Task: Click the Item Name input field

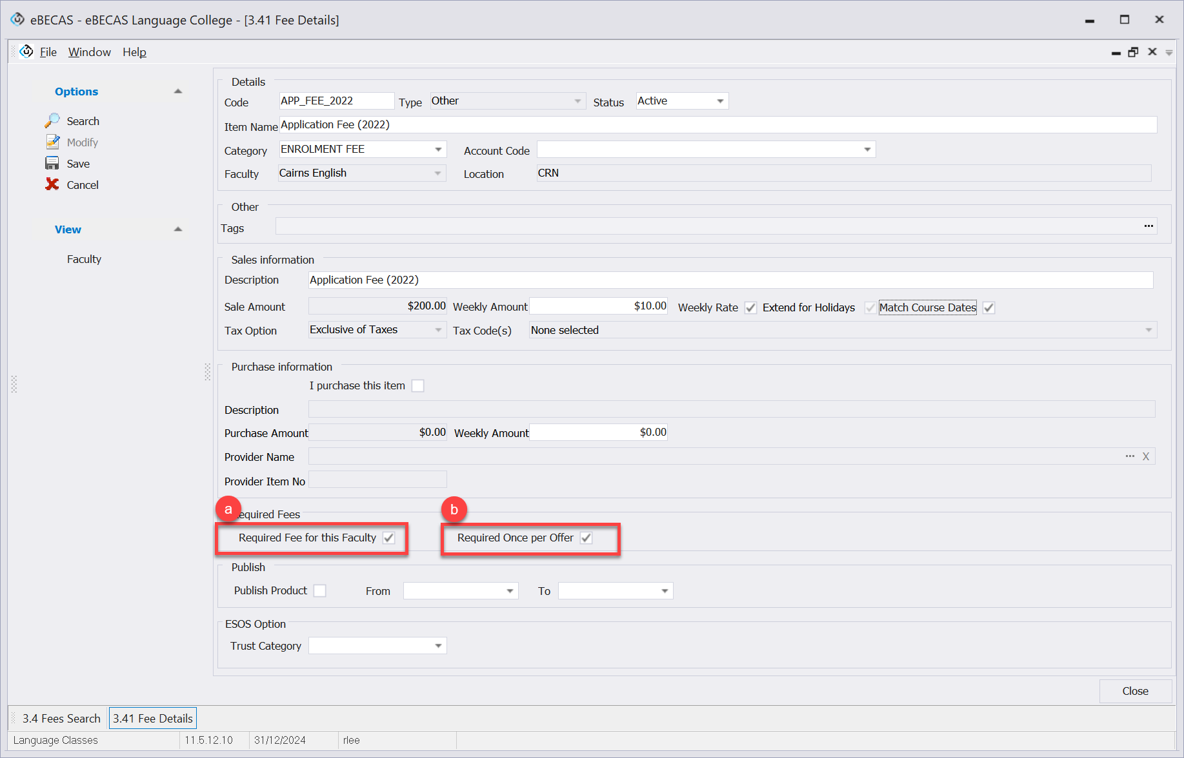Action: (x=717, y=125)
